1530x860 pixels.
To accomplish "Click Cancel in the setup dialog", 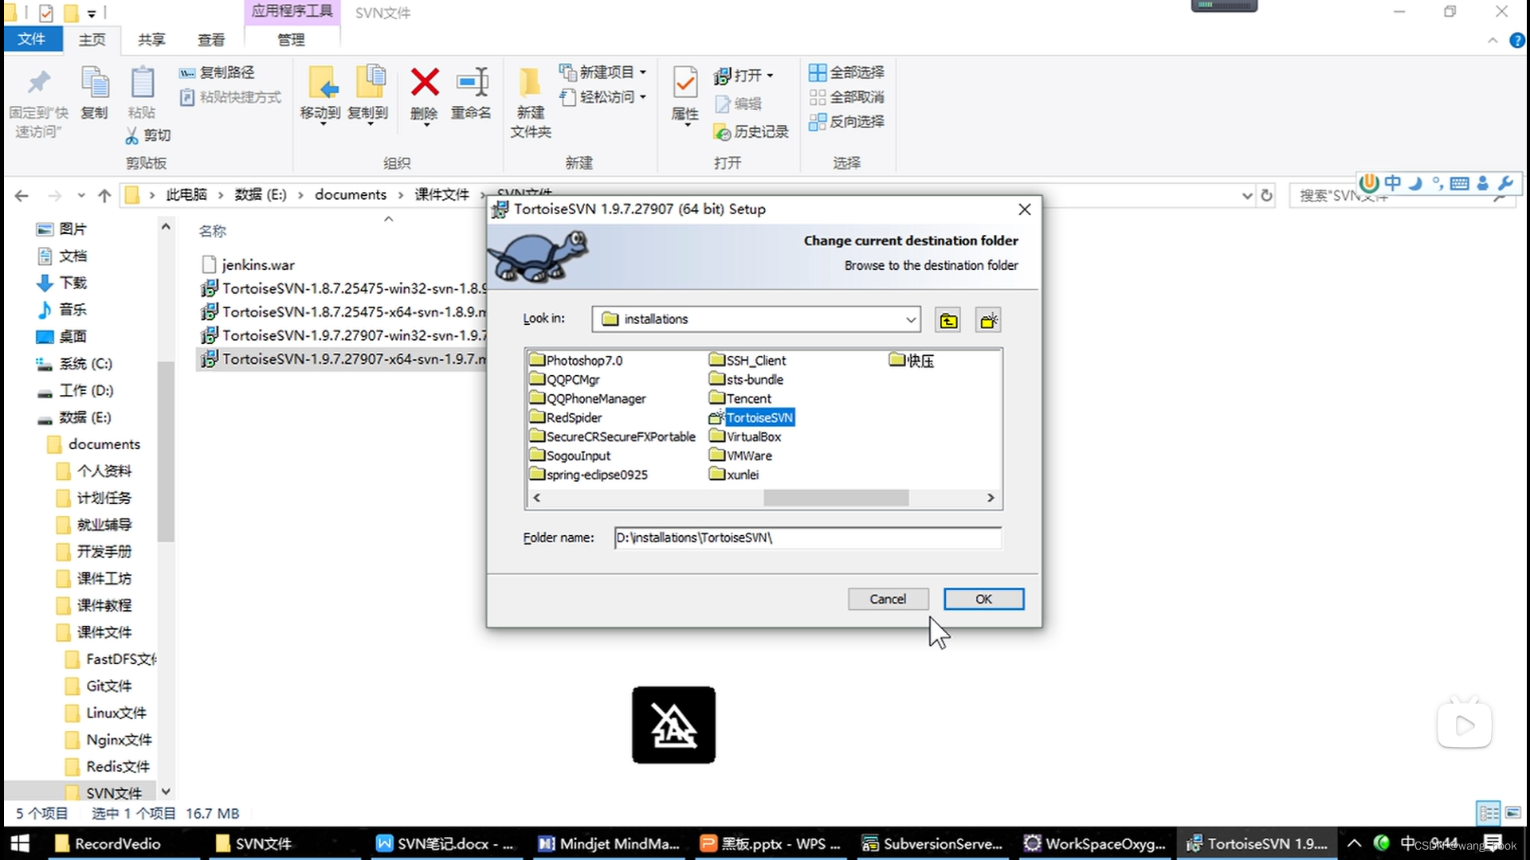I will click(x=888, y=599).
